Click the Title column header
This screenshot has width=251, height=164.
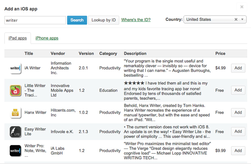[29, 54]
